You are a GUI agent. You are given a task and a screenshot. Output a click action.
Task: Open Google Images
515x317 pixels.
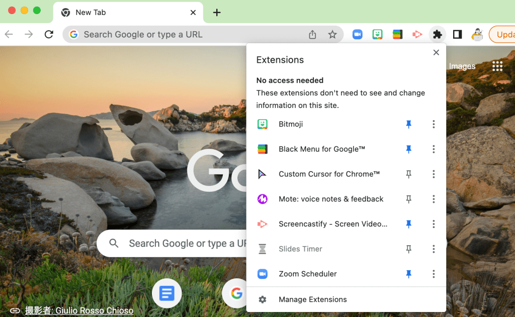pyautogui.click(x=462, y=66)
